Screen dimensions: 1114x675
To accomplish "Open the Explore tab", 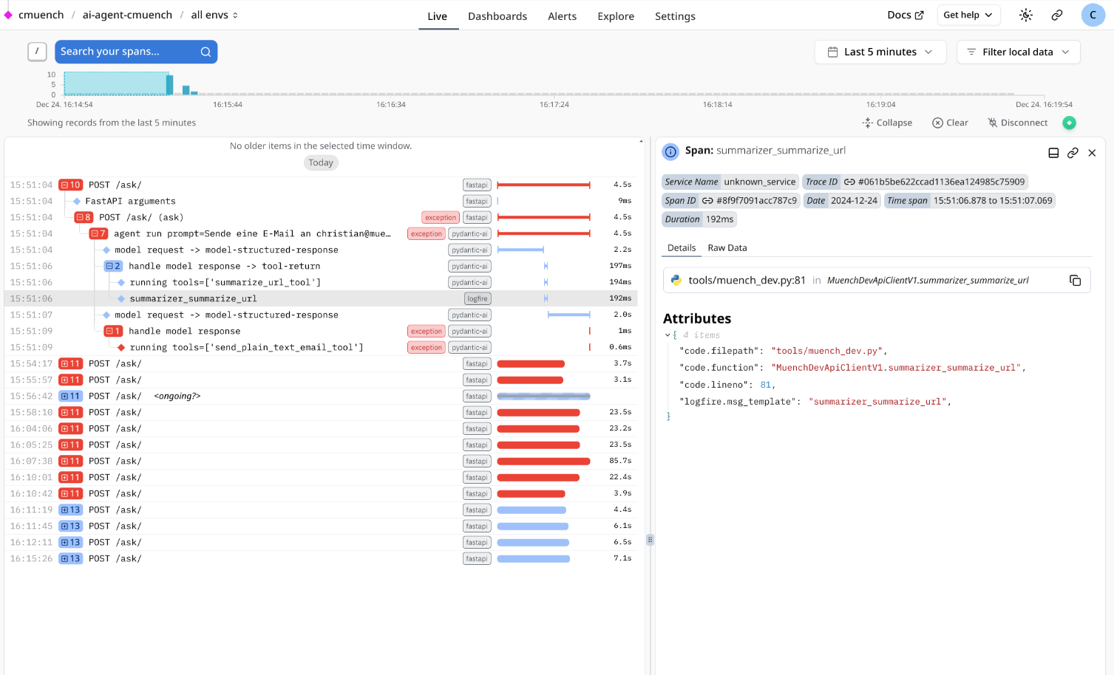I will [x=616, y=16].
